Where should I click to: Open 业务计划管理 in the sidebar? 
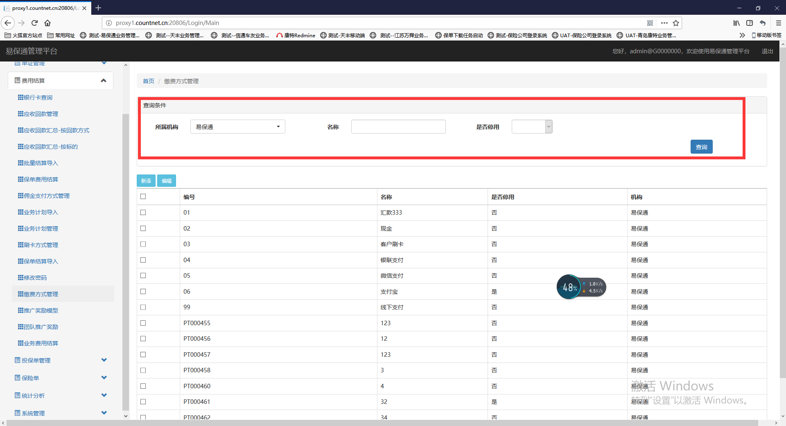click(38, 229)
